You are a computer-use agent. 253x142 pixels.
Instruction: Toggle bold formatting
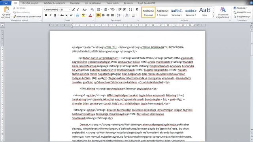[46, 15]
